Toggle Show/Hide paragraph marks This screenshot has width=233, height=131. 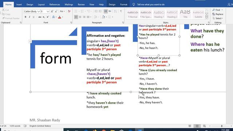(121, 11)
